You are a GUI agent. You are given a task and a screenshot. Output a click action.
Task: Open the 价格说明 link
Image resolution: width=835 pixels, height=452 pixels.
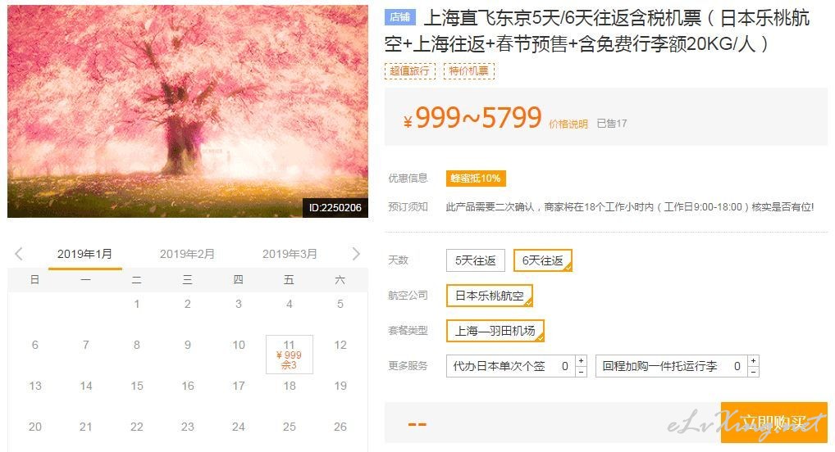[x=568, y=124]
